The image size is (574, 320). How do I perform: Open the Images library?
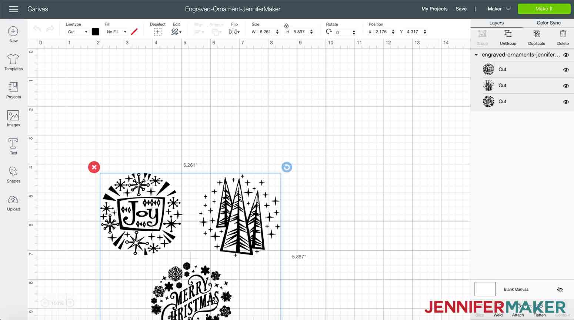click(13, 119)
